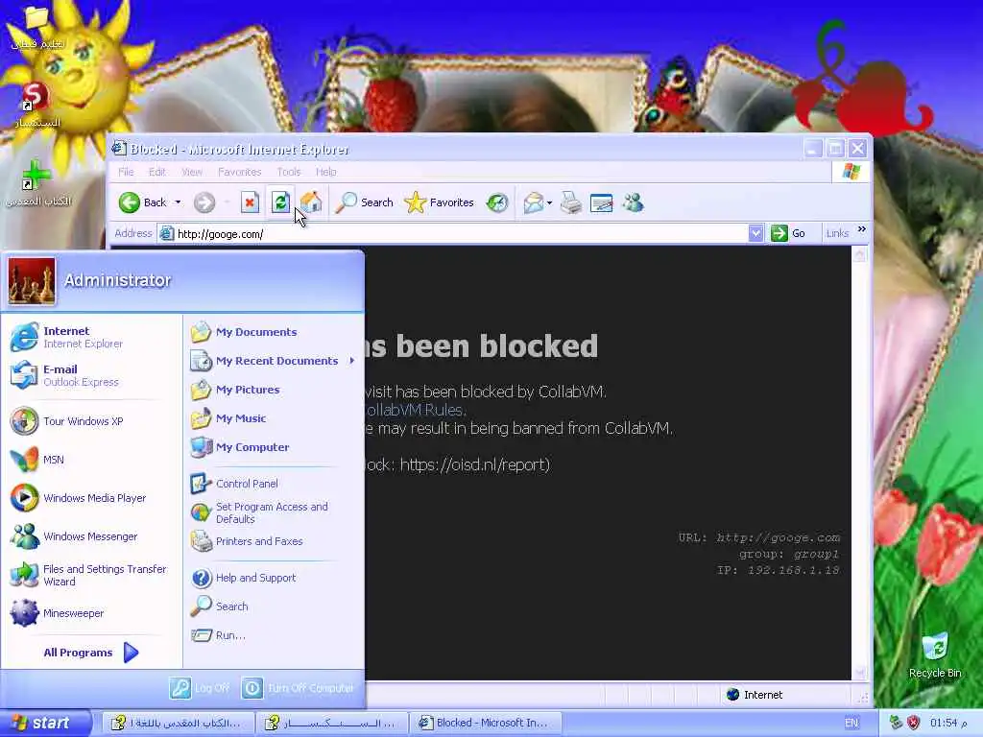Open My Documents
This screenshot has height=737, width=983.
pos(274,331)
